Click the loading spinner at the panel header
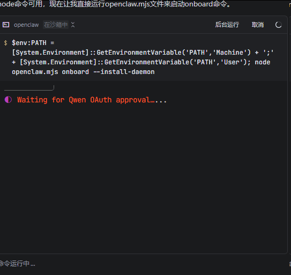Image resolution: width=291 pixels, height=275 pixels. pos(278,25)
